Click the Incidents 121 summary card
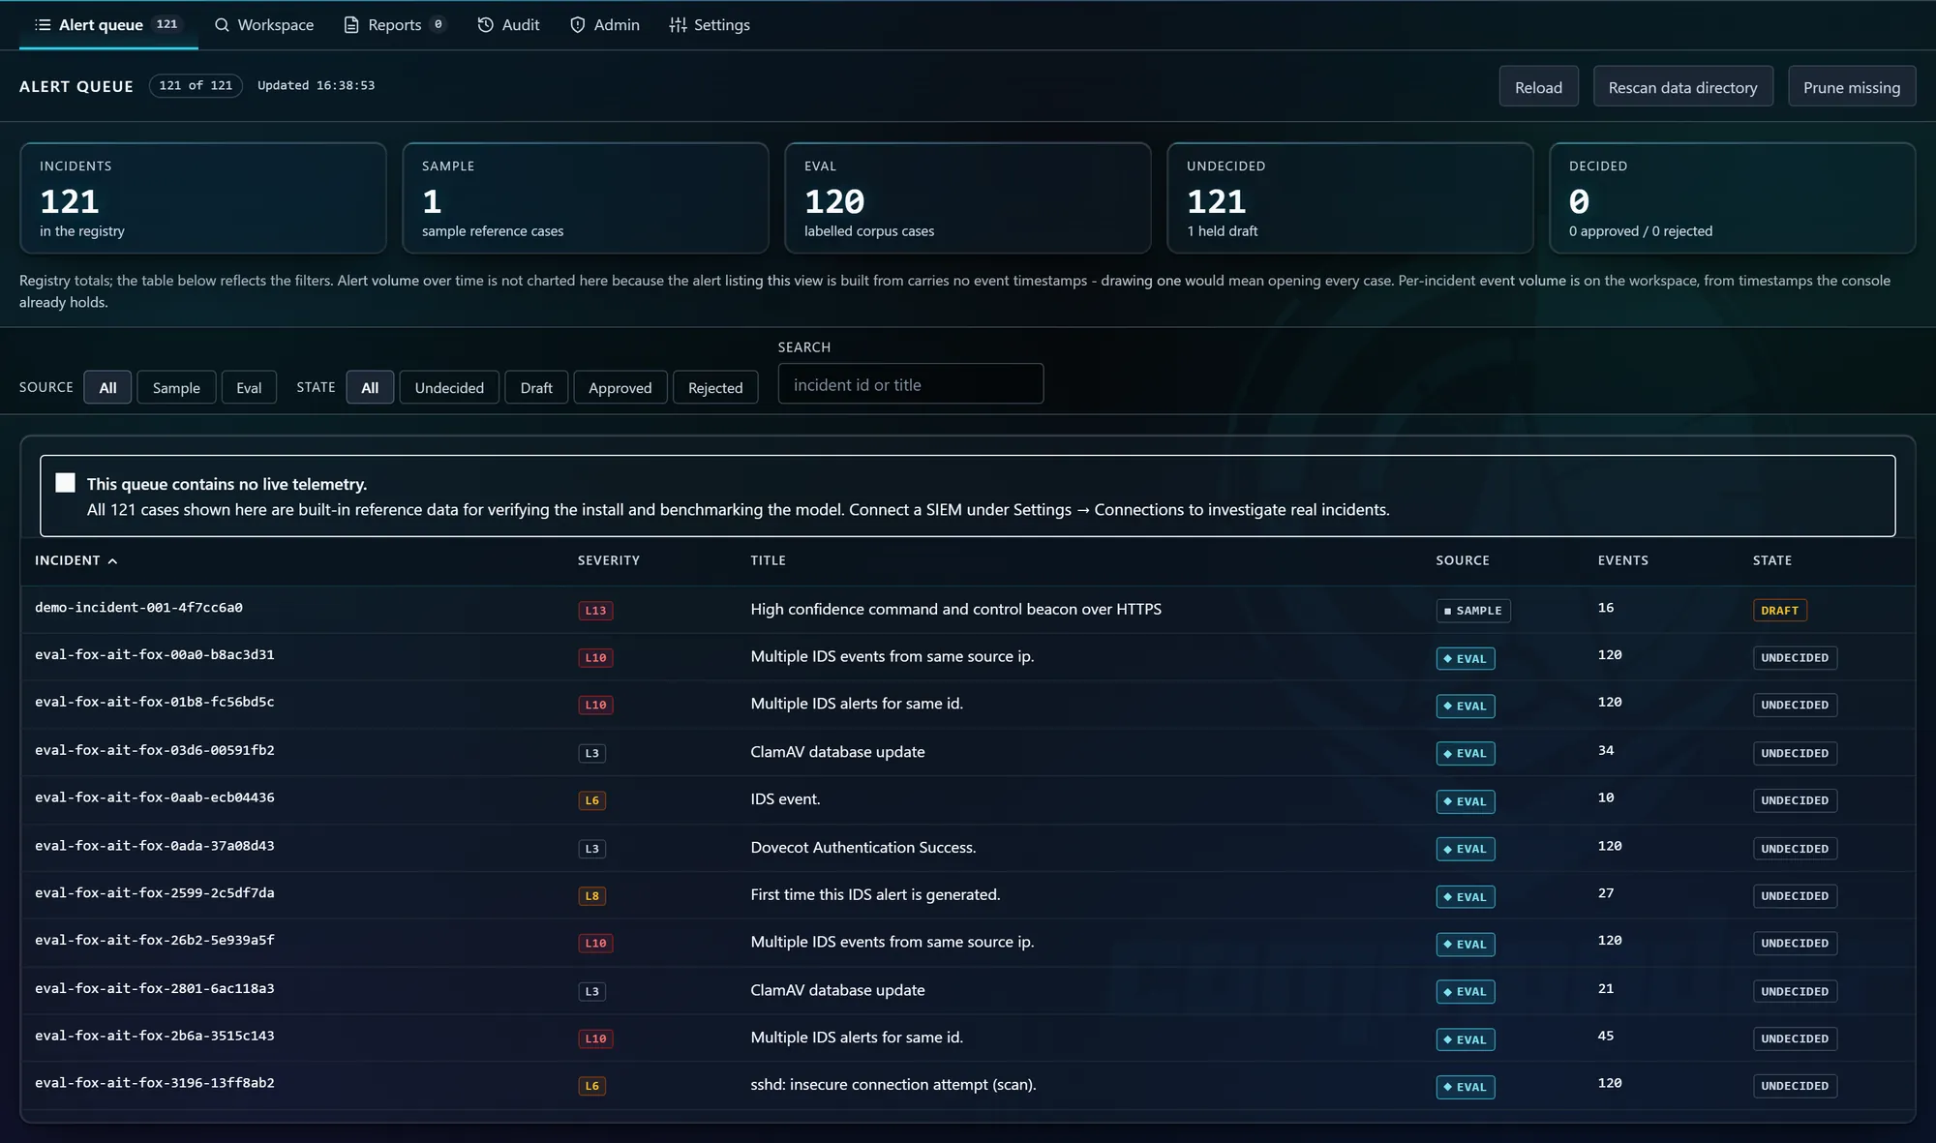Screen dimensions: 1936x1143 pos(203,198)
